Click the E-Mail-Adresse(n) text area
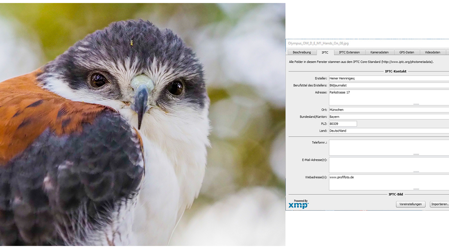 pyautogui.click(x=389, y=165)
